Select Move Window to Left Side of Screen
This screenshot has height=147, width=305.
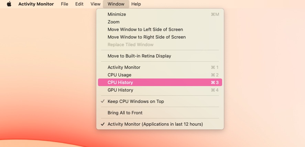tap(145, 30)
